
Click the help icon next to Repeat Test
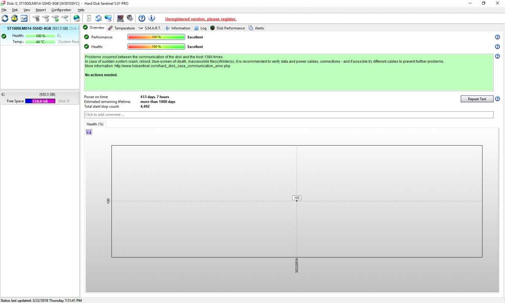pyautogui.click(x=497, y=98)
